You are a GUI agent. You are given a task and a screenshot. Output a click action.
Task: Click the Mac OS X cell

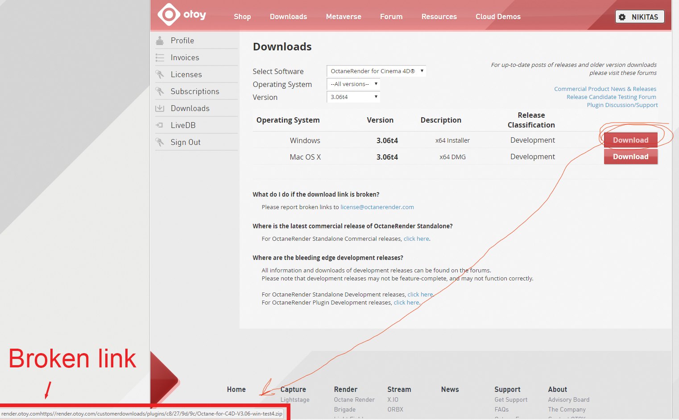tap(305, 157)
